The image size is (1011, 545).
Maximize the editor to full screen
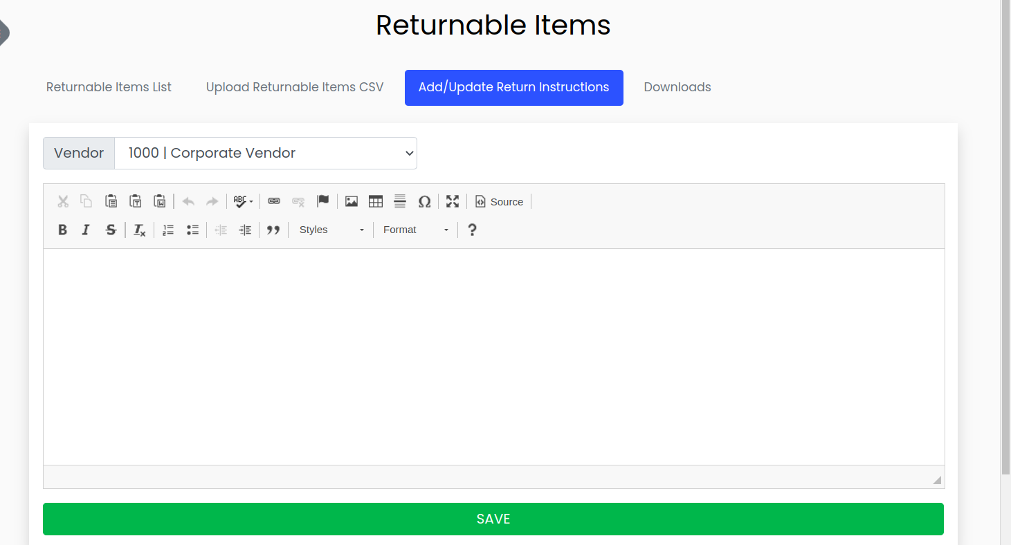point(452,201)
